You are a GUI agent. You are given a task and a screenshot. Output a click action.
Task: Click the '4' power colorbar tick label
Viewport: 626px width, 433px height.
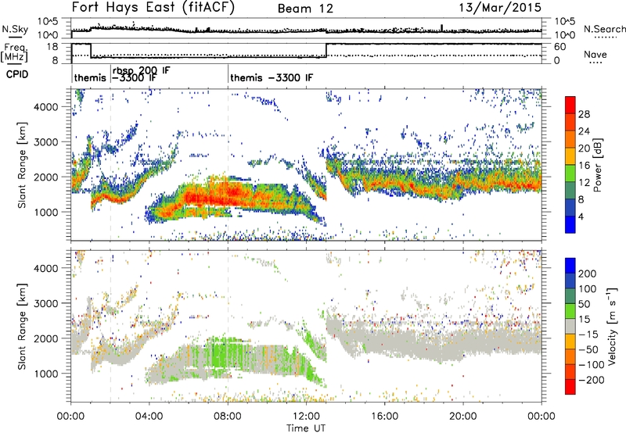581,216
